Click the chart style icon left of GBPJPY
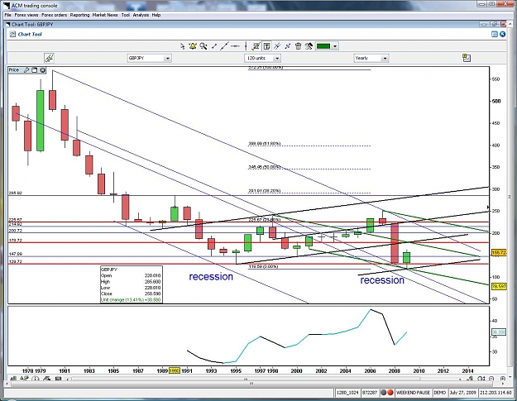 pyautogui.click(x=49, y=59)
